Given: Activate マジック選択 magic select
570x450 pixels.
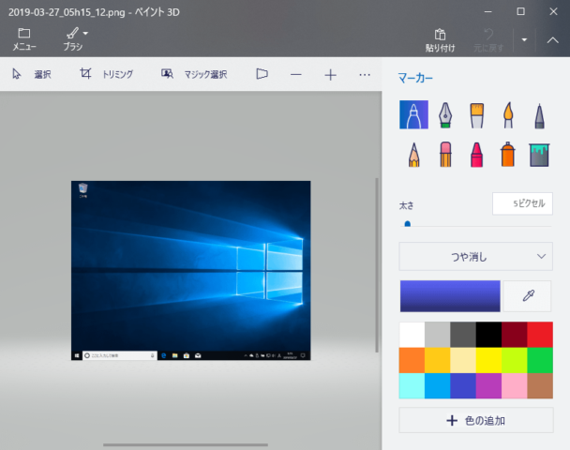Looking at the screenshot, I should click(194, 74).
